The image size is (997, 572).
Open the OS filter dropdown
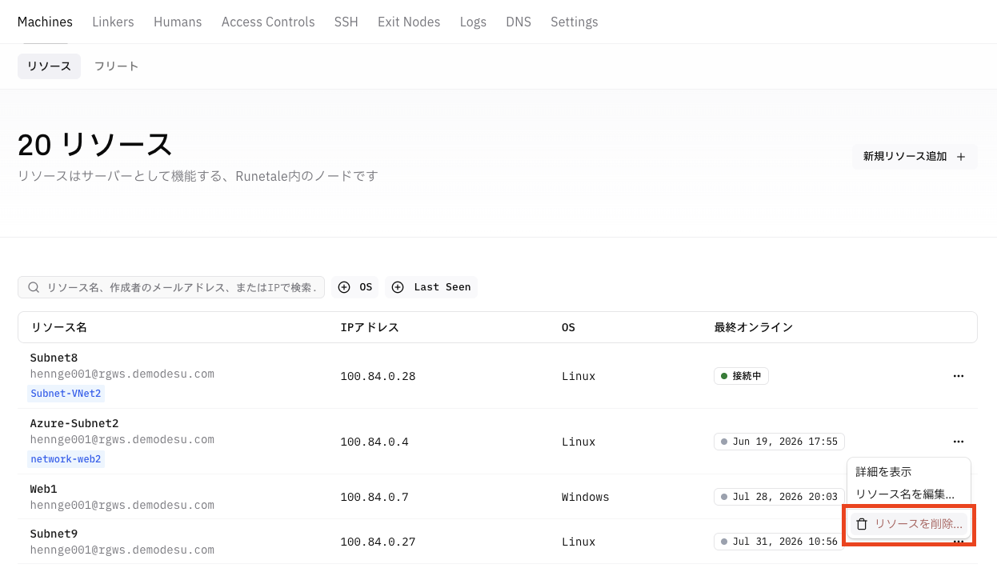pyautogui.click(x=355, y=287)
